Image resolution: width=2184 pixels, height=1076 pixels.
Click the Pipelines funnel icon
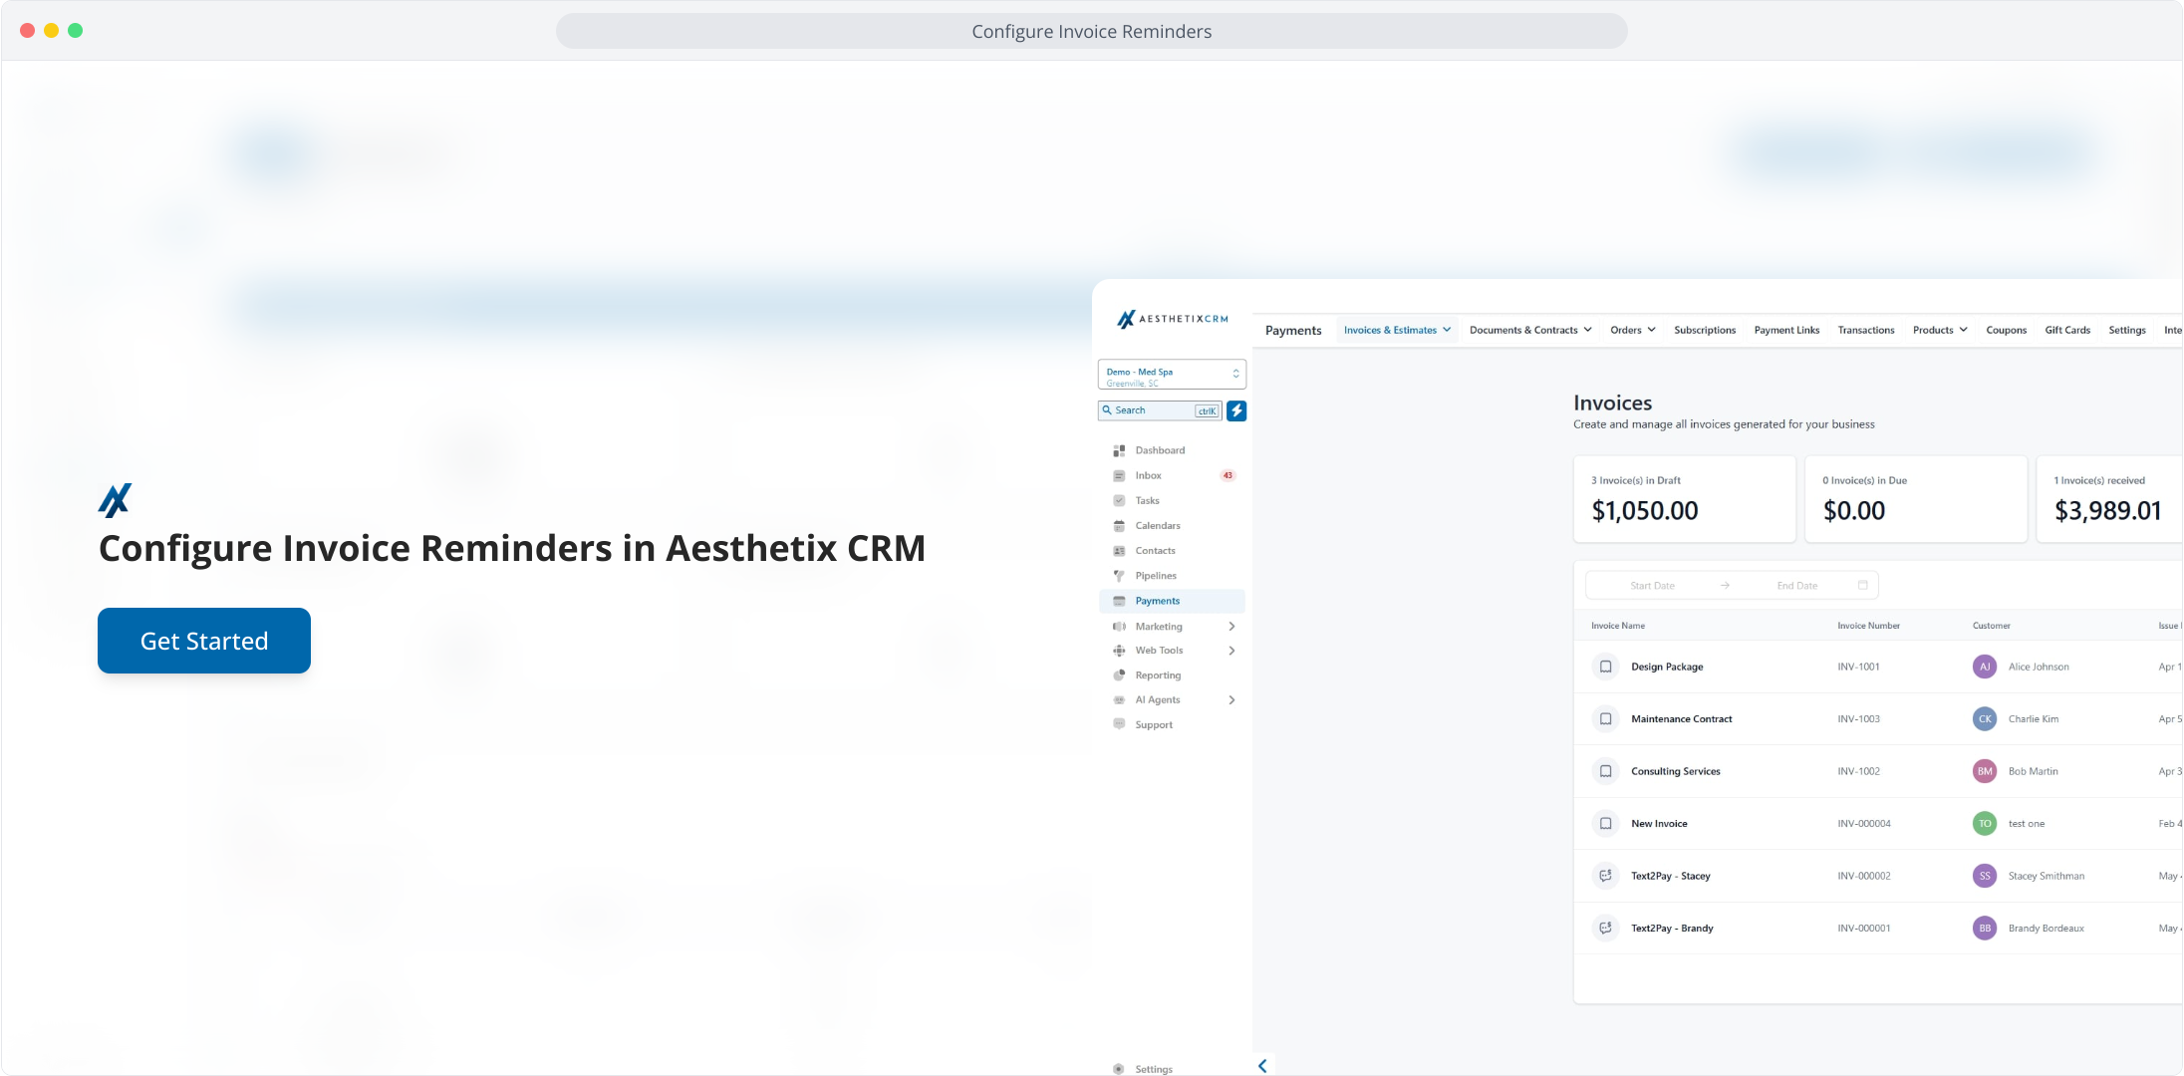point(1119,576)
